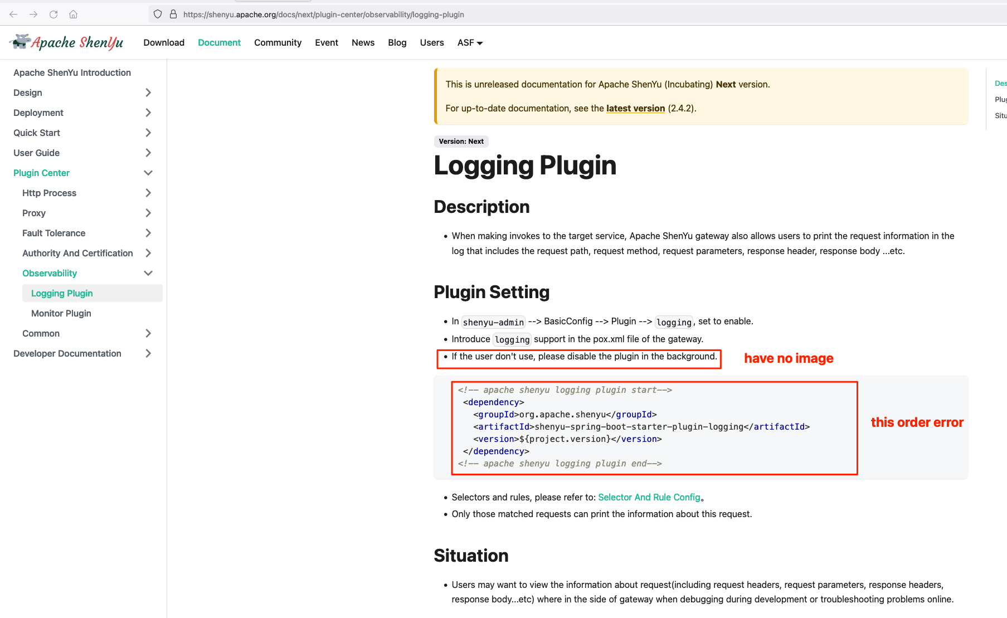Select the Observability sidebar label
This screenshot has height=618, width=1007.
pos(50,273)
